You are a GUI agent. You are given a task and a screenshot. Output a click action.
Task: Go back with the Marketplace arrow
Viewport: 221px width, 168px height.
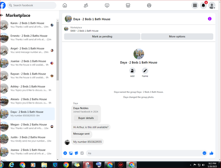(x=2, y=15)
